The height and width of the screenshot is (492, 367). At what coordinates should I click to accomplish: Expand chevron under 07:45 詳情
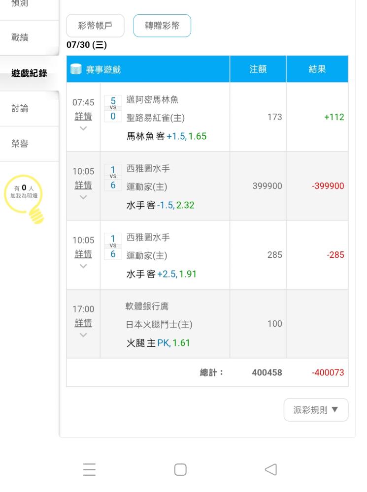pyautogui.click(x=83, y=128)
